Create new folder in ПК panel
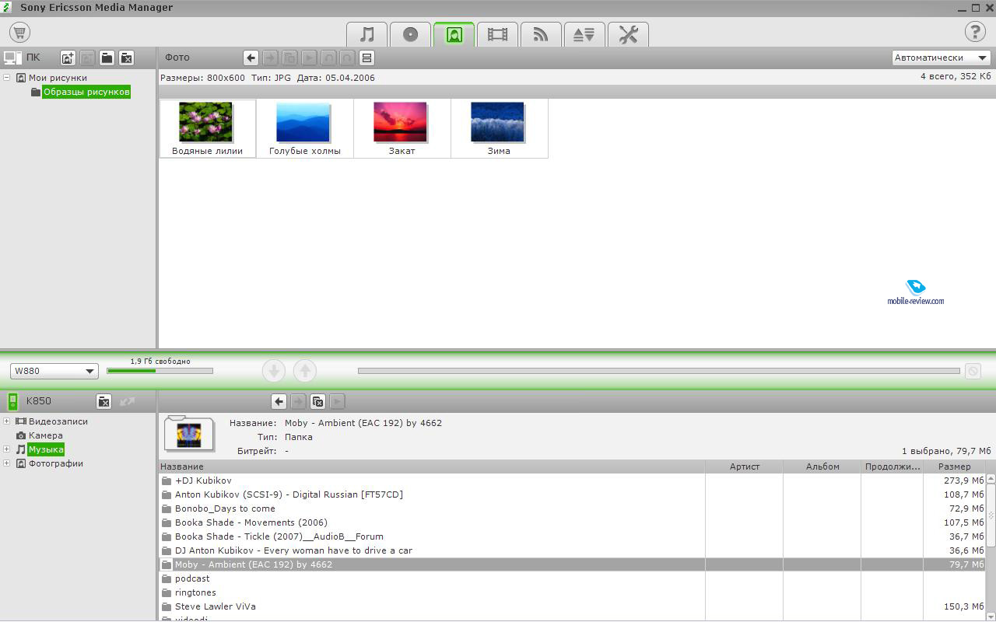This screenshot has width=996, height=622. point(107,58)
